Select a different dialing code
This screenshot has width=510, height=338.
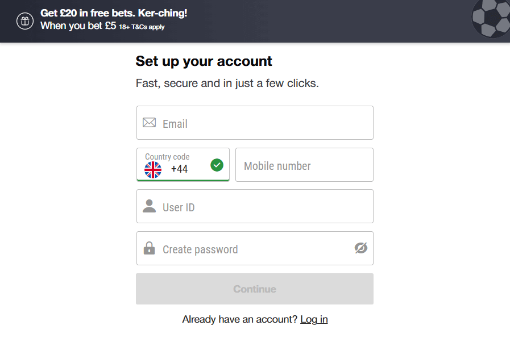(183, 165)
